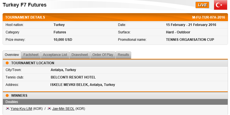View the Drawsheet tab
This screenshot has width=230, height=115.
pos(80,55)
